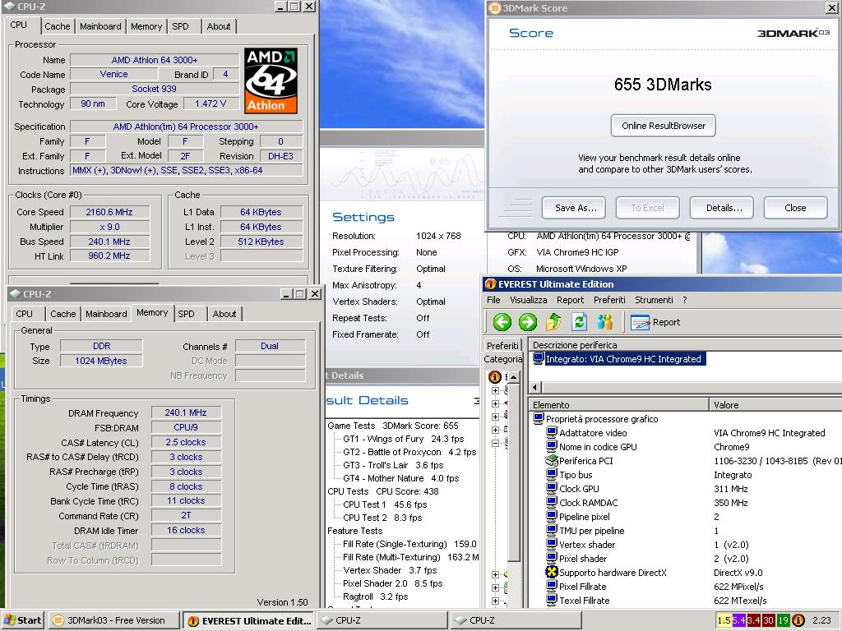This screenshot has height=631, width=842.
Task: Select the orange Everest root icon in category tree
Action: click(495, 376)
